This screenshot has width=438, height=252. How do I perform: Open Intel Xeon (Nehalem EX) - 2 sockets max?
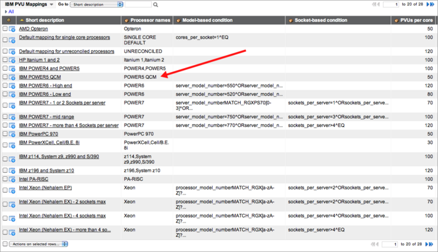coord(63,201)
